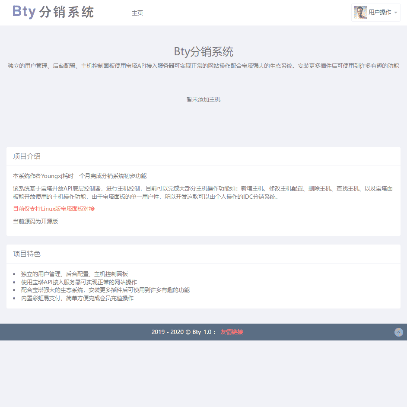Click the bullet 独立的用户管理、后台配置、主机控制面板
This screenshot has height=407, width=407.
coord(74,274)
